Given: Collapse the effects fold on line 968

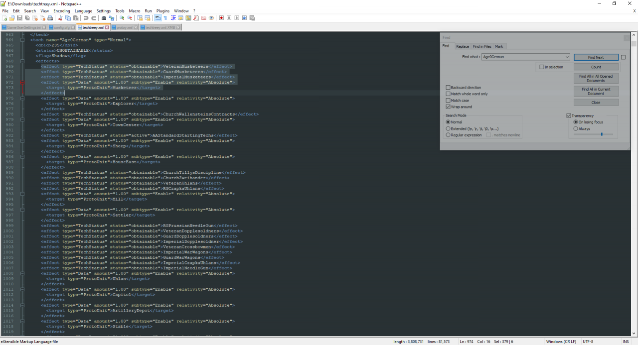Looking at the screenshot, I should (x=23, y=61).
